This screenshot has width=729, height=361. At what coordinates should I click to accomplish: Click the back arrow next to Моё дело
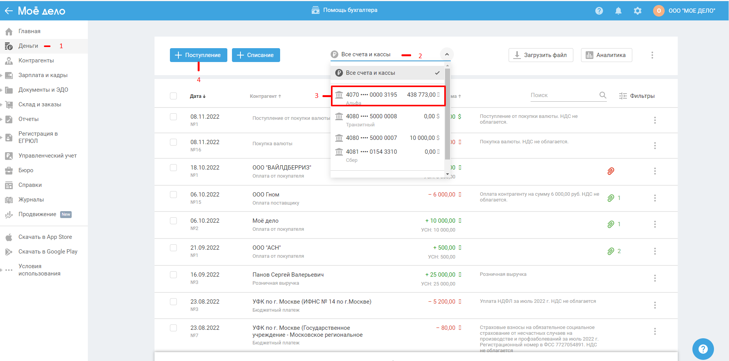pyautogui.click(x=8, y=11)
